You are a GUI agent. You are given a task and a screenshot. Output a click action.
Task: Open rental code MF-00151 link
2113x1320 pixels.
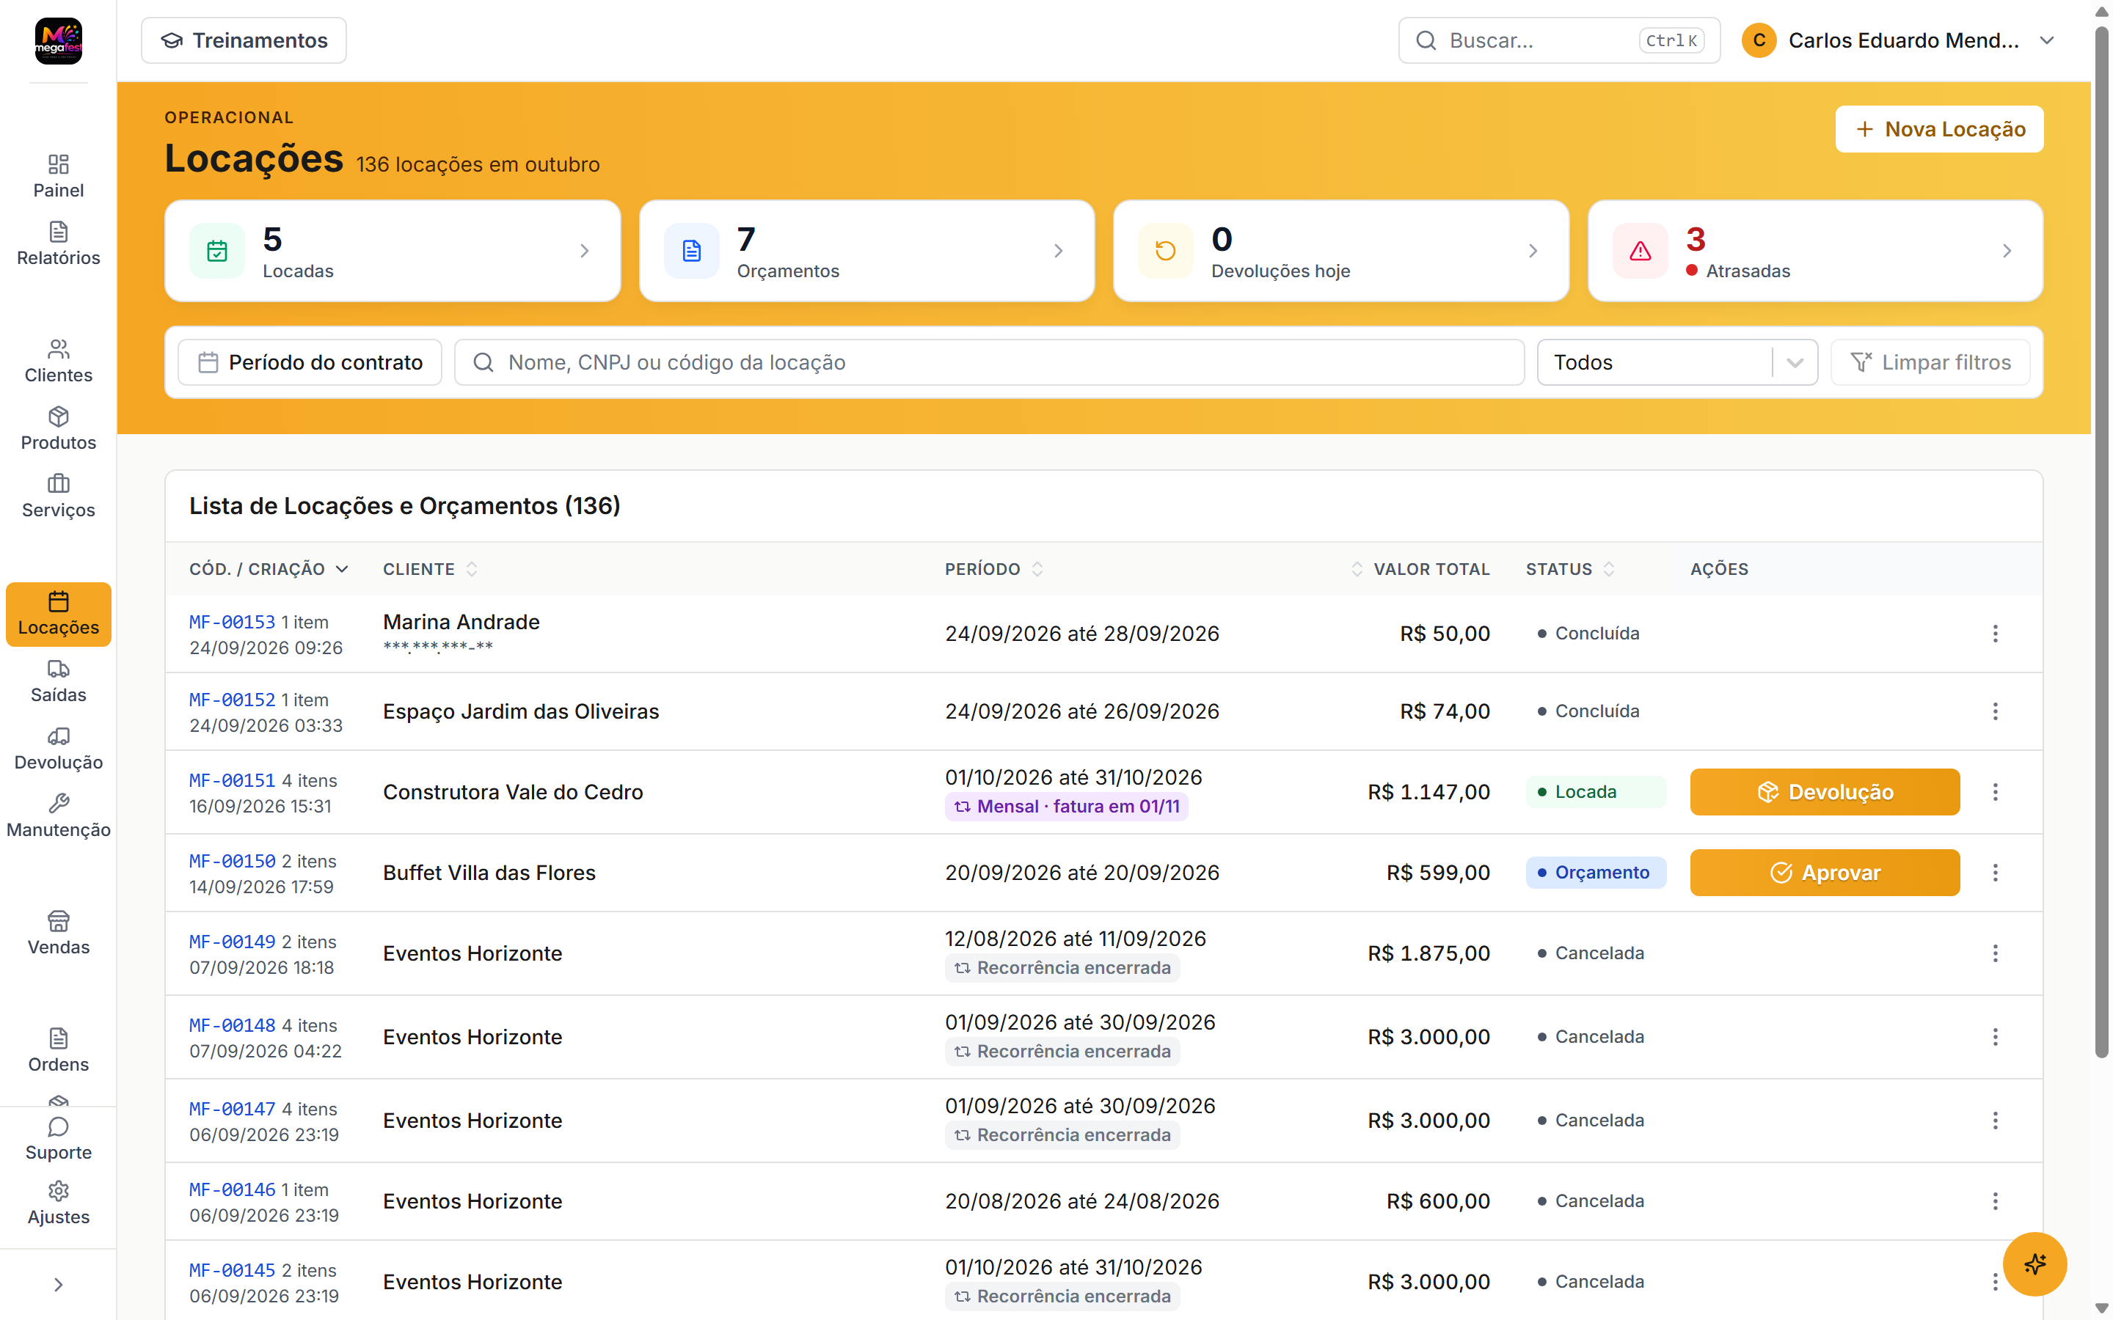[x=233, y=780]
